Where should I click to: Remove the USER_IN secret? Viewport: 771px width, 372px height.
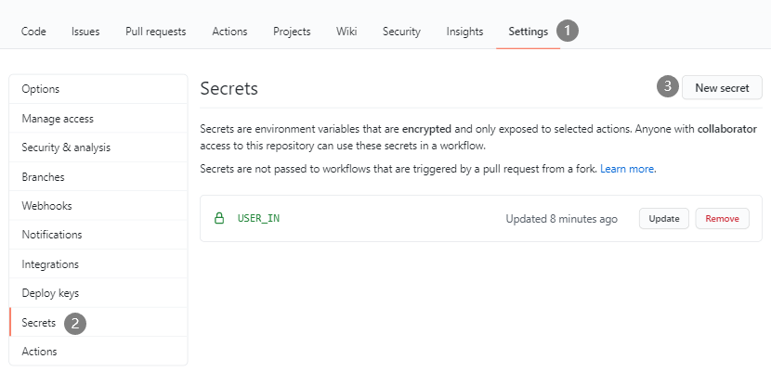click(x=722, y=218)
